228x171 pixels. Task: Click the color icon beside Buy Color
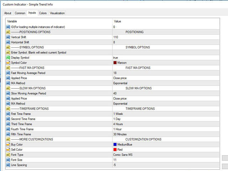point(8,145)
